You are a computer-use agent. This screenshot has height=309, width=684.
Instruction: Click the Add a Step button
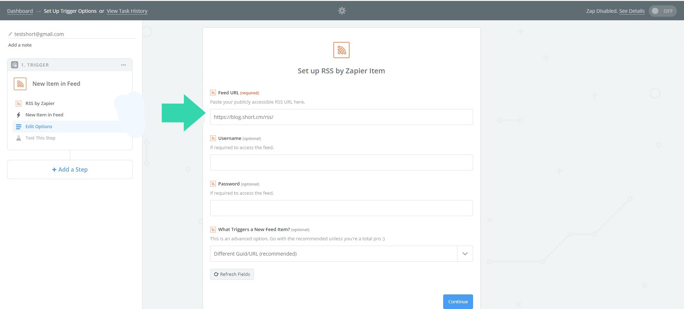[70, 169]
